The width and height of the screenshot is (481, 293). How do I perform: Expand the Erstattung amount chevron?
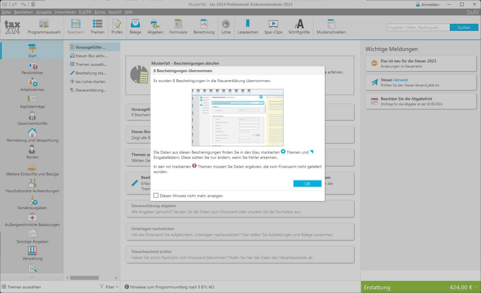click(x=476, y=287)
